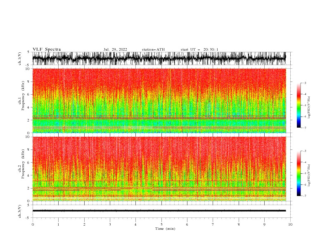327x252 pixels.
Task: Click the "1" tick on the time axis
Action: click(x=58, y=224)
